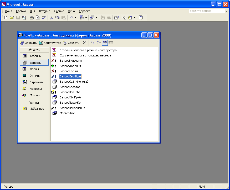This screenshot has width=230, height=190.
Task: Click the OfficeLinks Word merge icon
Action: coord(82,18)
